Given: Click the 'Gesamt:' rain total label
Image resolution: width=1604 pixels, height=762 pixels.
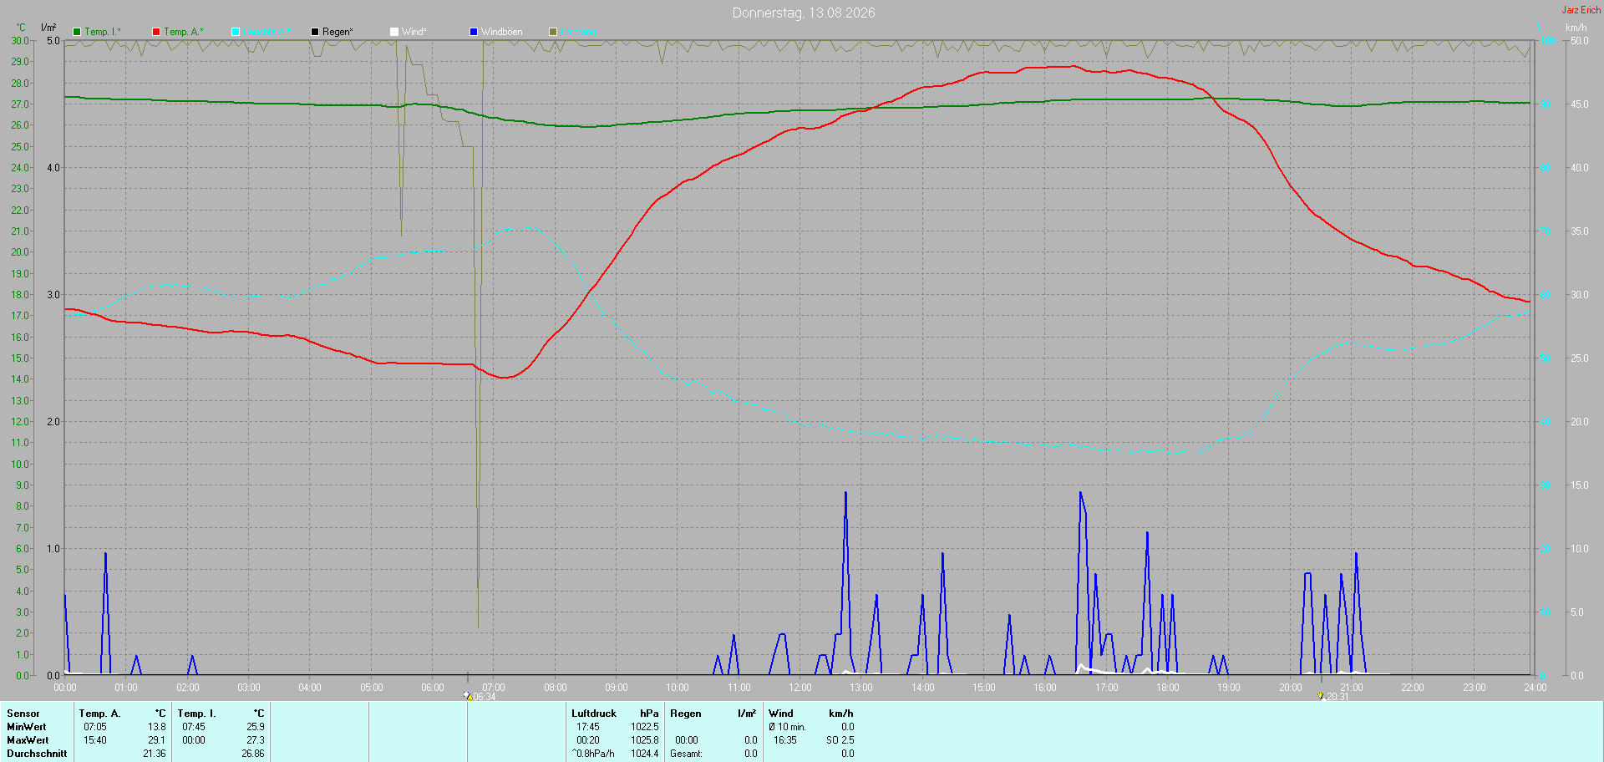Looking at the screenshot, I should pyautogui.click(x=687, y=754).
